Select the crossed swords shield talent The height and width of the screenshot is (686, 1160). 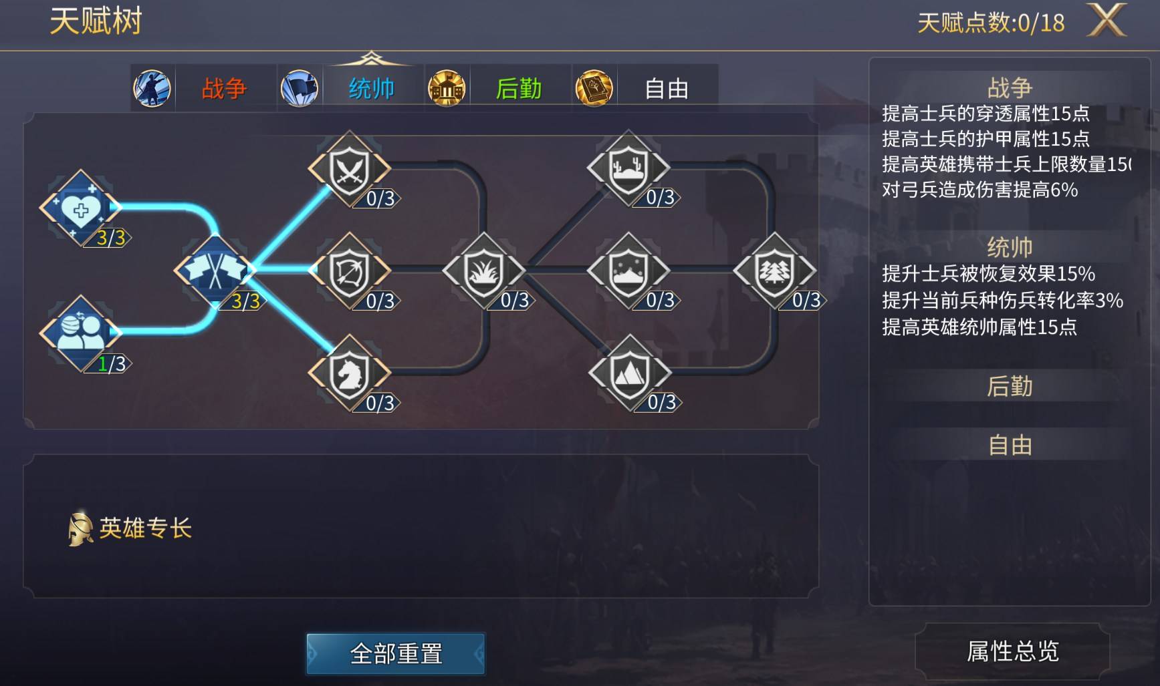(350, 169)
